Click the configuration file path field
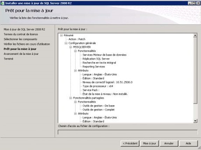 click(128, 132)
